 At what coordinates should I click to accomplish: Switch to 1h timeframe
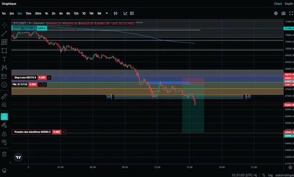[47, 13]
